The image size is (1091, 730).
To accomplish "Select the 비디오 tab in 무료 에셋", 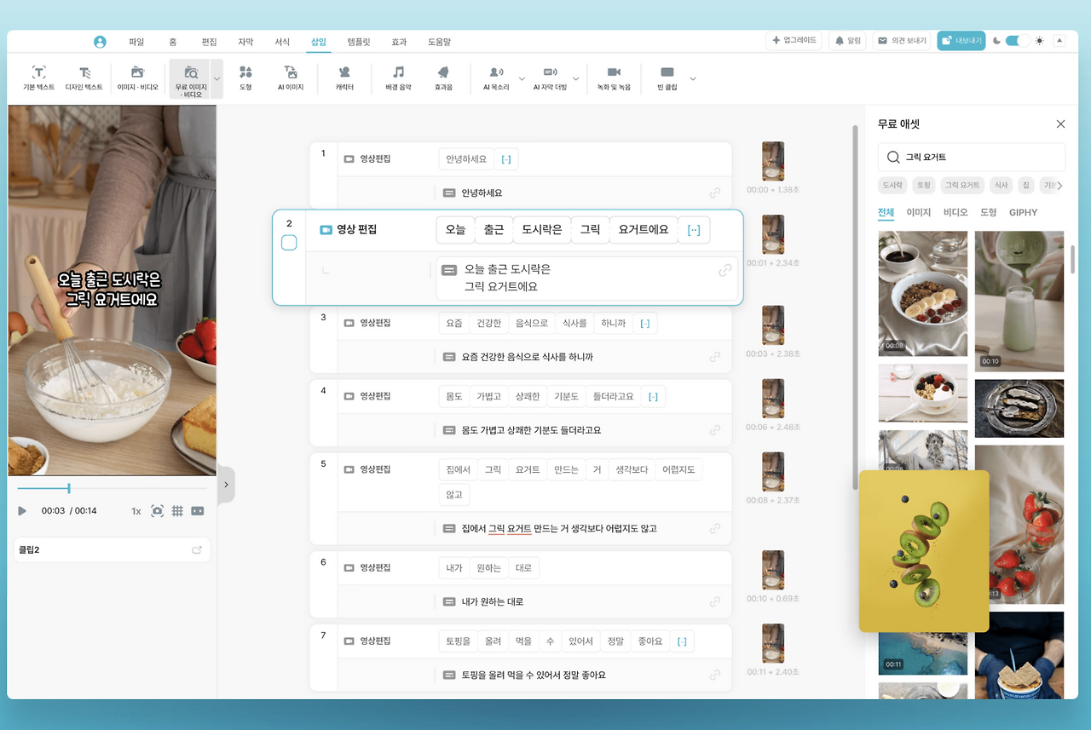I will coord(955,212).
